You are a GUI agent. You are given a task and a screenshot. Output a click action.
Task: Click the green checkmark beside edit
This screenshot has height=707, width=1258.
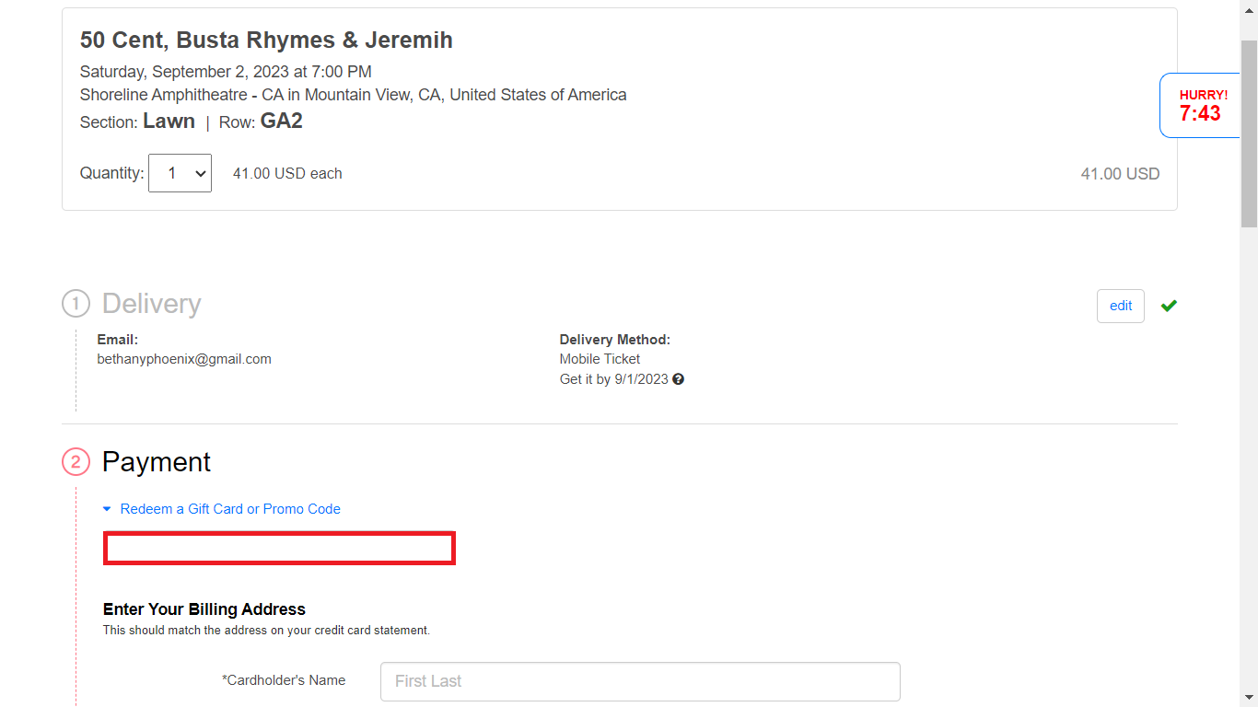click(1169, 306)
